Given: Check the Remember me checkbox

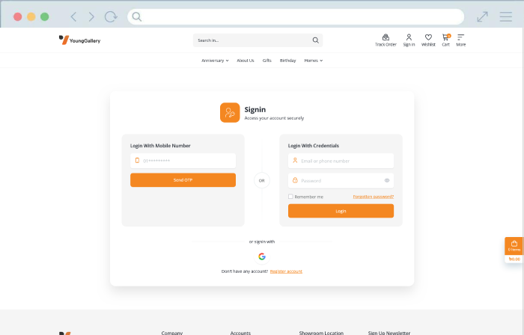Looking at the screenshot, I should 290,197.
